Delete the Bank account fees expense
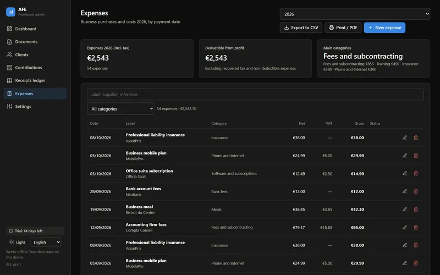The height and width of the screenshot is (275, 440). (416, 191)
